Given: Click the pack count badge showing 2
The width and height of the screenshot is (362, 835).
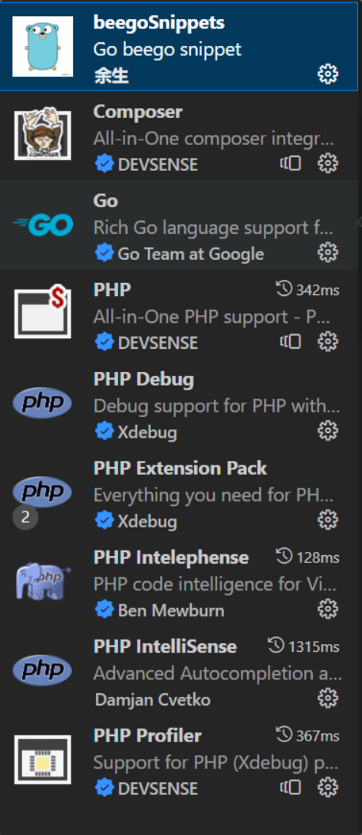Looking at the screenshot, I should tap(25, 517).
